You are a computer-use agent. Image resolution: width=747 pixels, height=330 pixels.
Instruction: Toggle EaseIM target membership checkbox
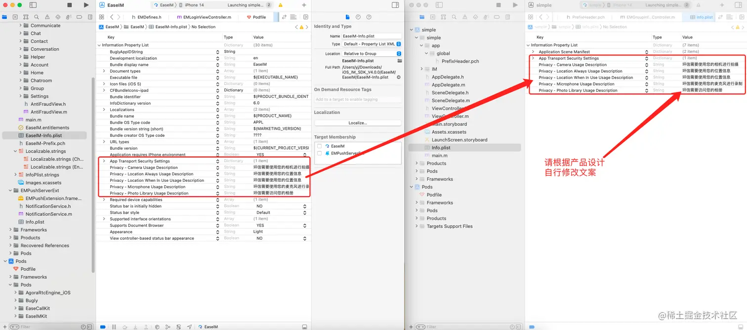point(320,146)
